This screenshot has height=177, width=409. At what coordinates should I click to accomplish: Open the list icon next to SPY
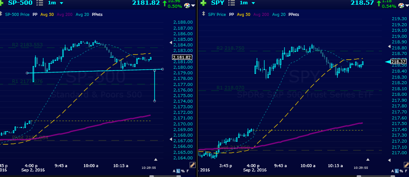pyautogui.click(x=231, y=3)
